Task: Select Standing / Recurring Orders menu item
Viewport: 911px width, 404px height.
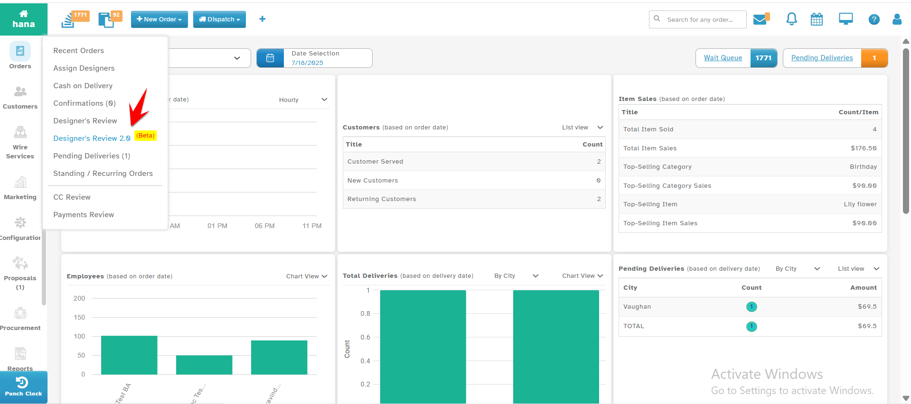Action: (x=103, y=174)
